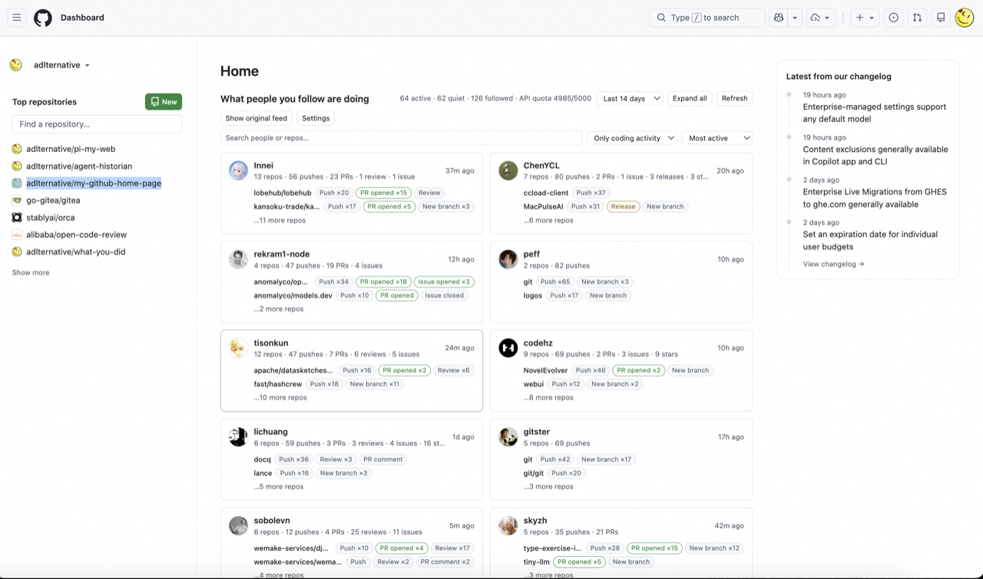Click sobolevn's avatar
The image size is (983, 579).
coord(238,525)
